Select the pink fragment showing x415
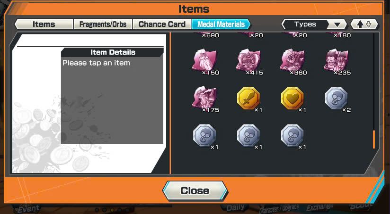Image resolution: width=390 pixels, height=214 pixels. (x=248, y=60)
